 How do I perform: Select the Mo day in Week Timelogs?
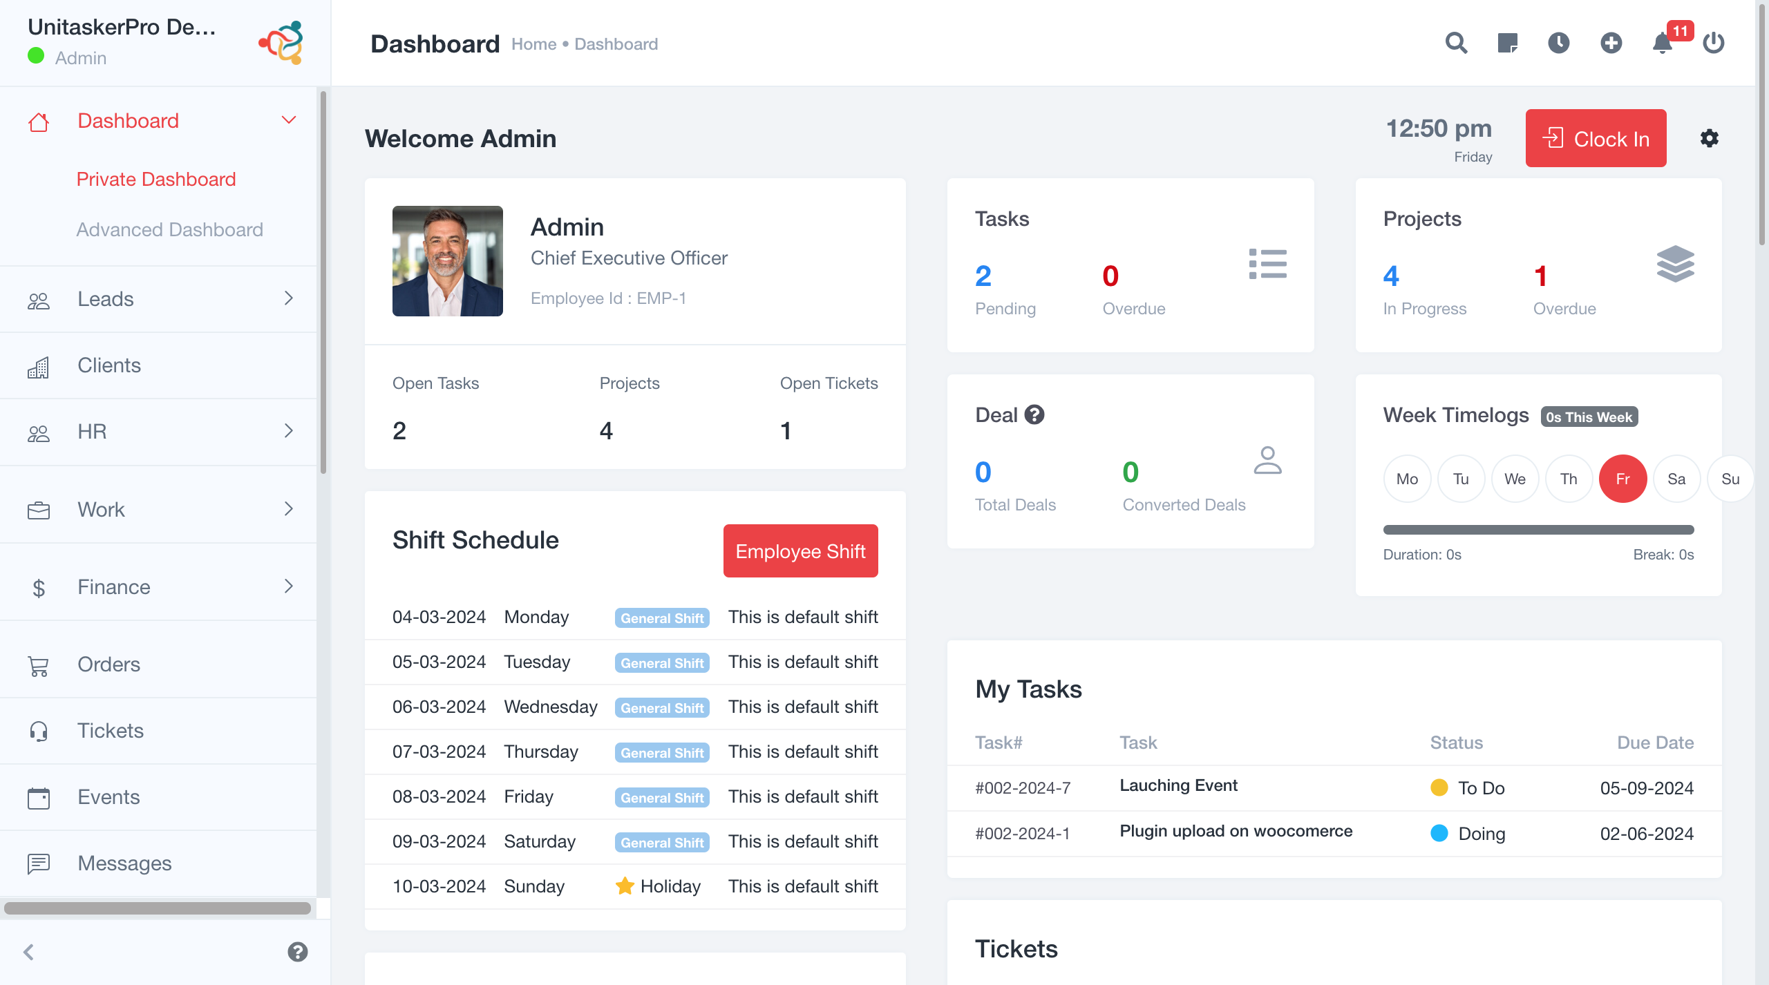[x=1407, y=479]
